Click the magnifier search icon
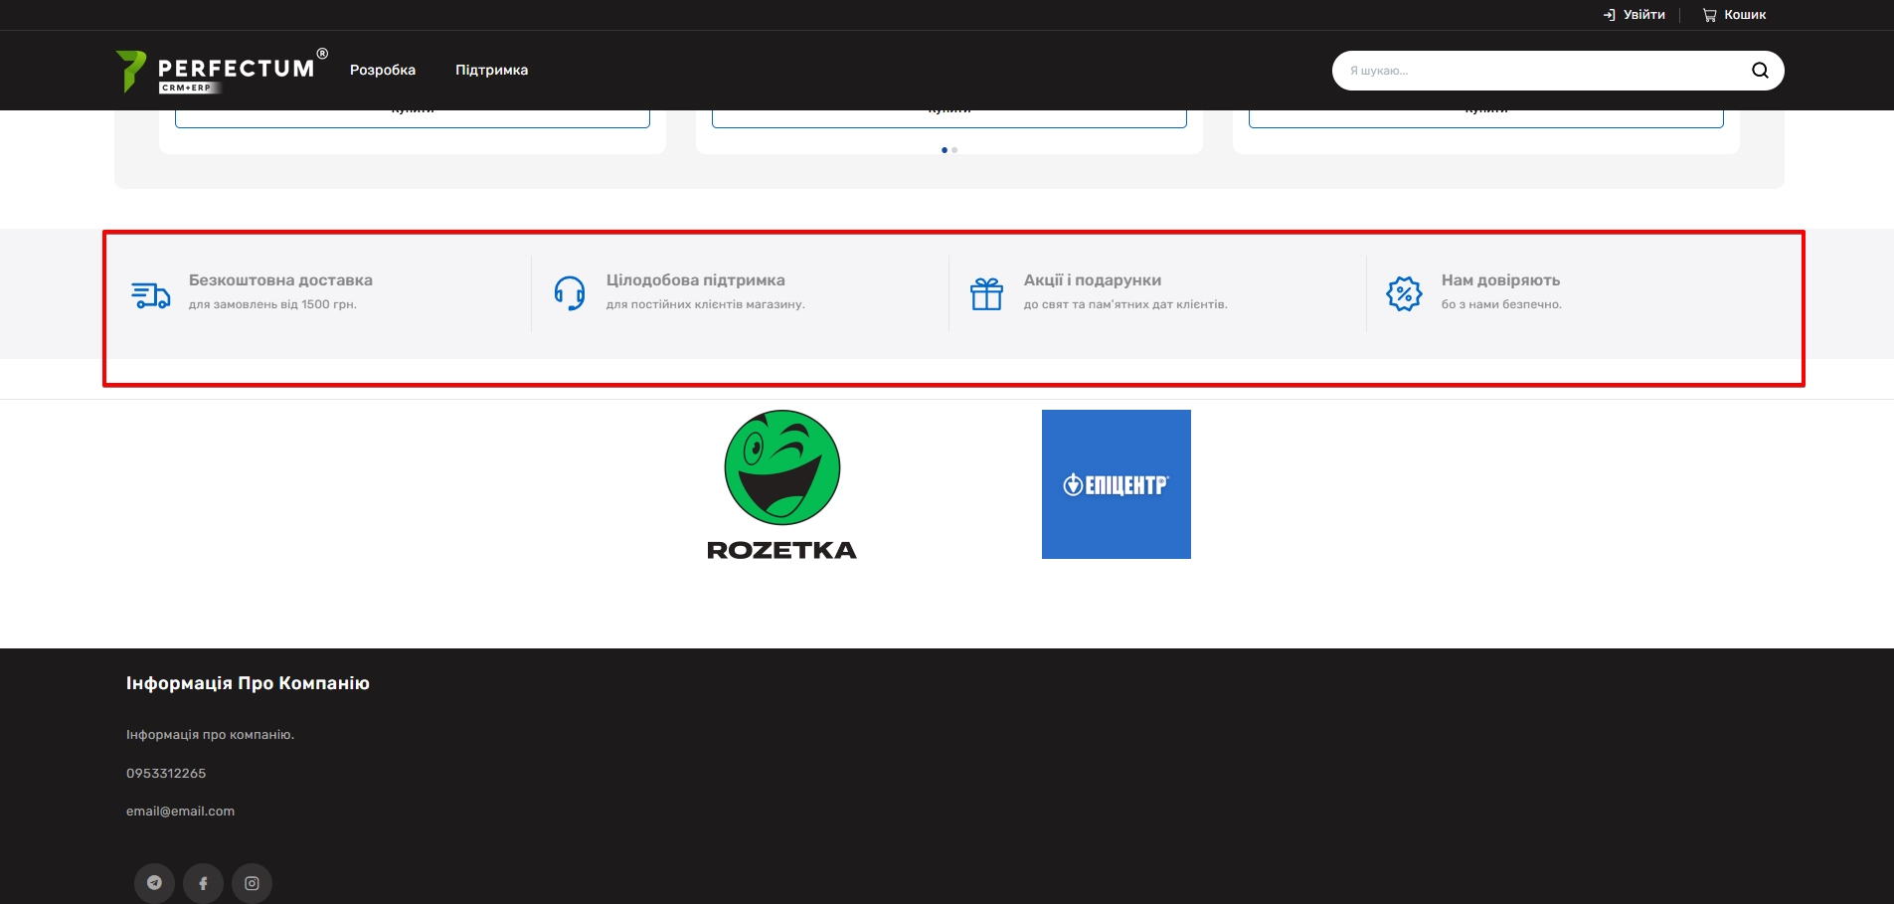1894x904 pixels. 1760,71
